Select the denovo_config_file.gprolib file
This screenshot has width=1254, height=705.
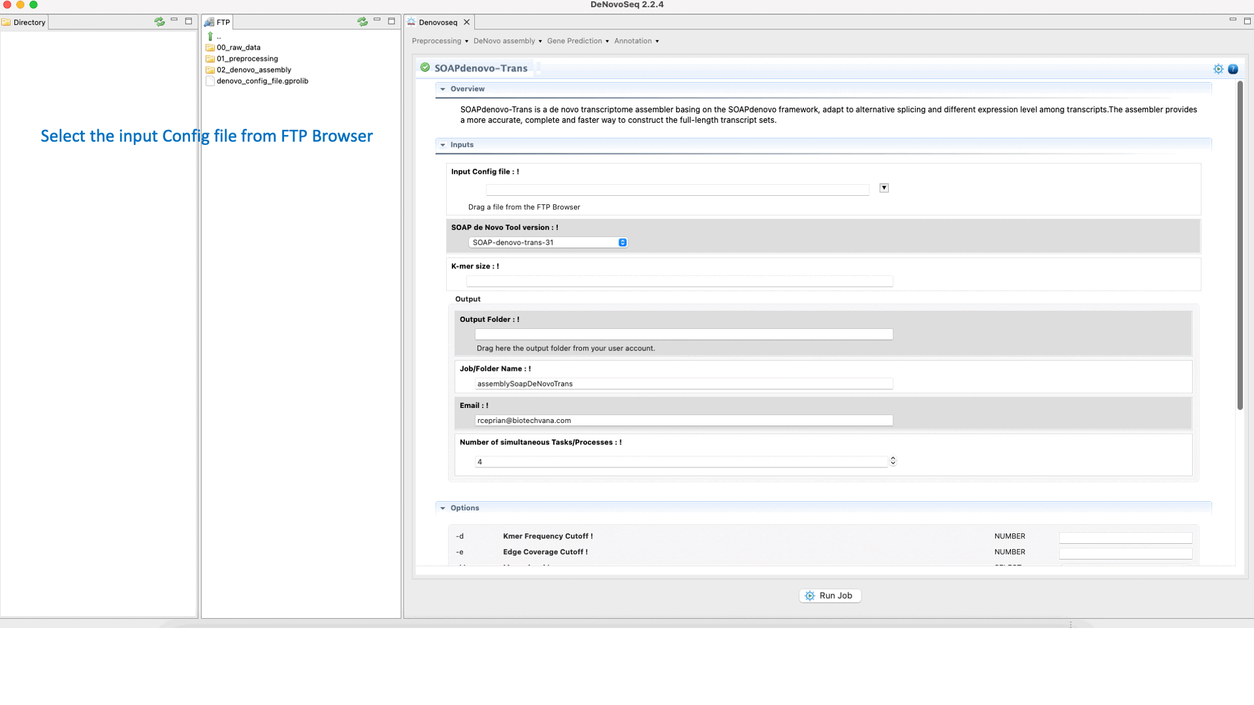(x=262, y=81)
